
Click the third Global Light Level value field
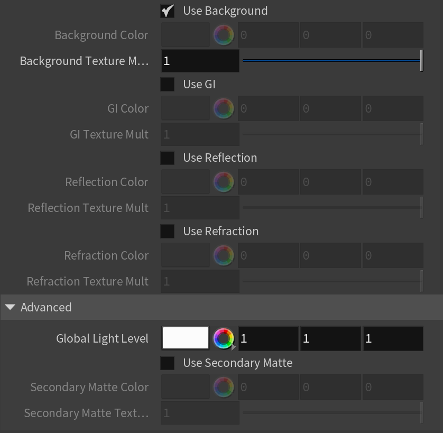click(x=393, y=338)
